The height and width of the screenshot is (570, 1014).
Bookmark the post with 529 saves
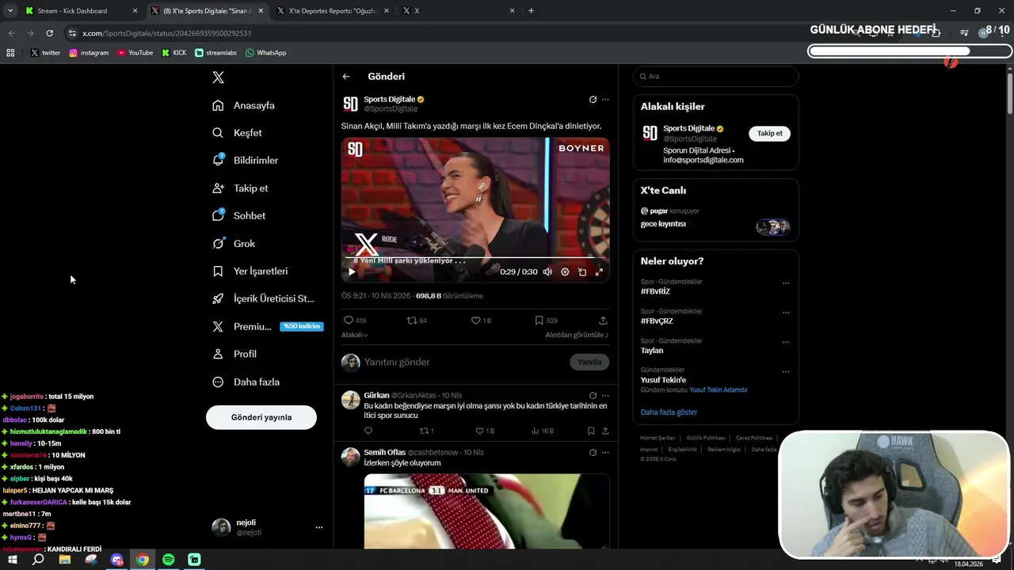click(x=546, y=321)
